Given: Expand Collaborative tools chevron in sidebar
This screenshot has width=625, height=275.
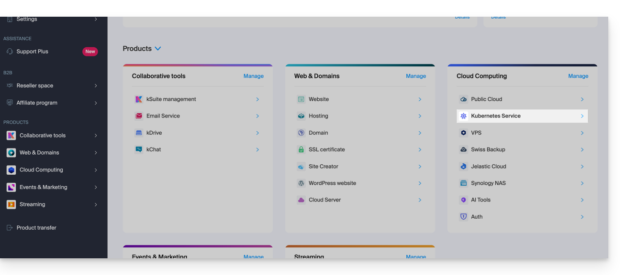Looking at the screenshot, I should tap(96, 136).
